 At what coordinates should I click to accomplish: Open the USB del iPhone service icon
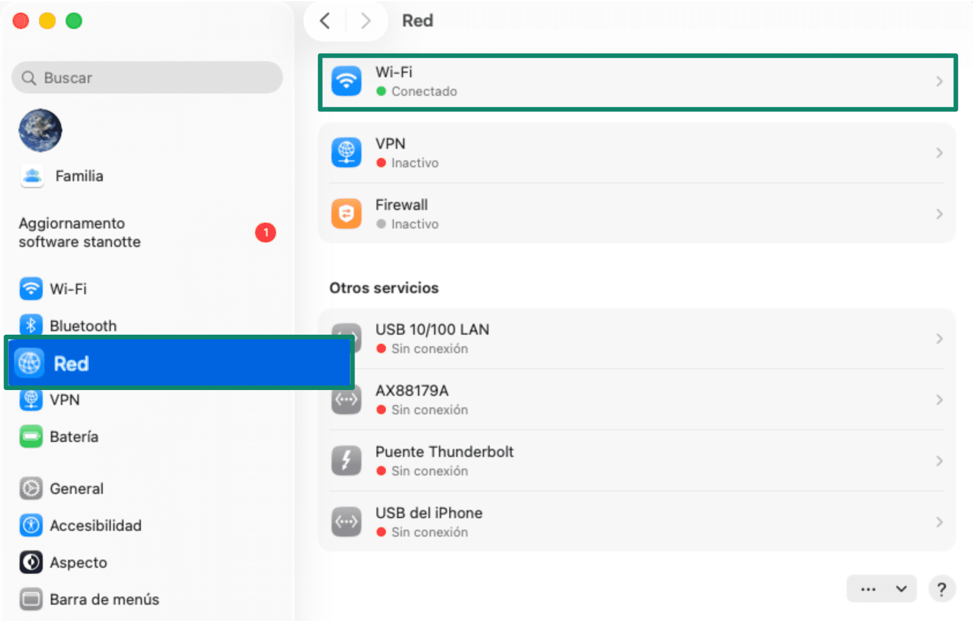(x=346, y=521)
